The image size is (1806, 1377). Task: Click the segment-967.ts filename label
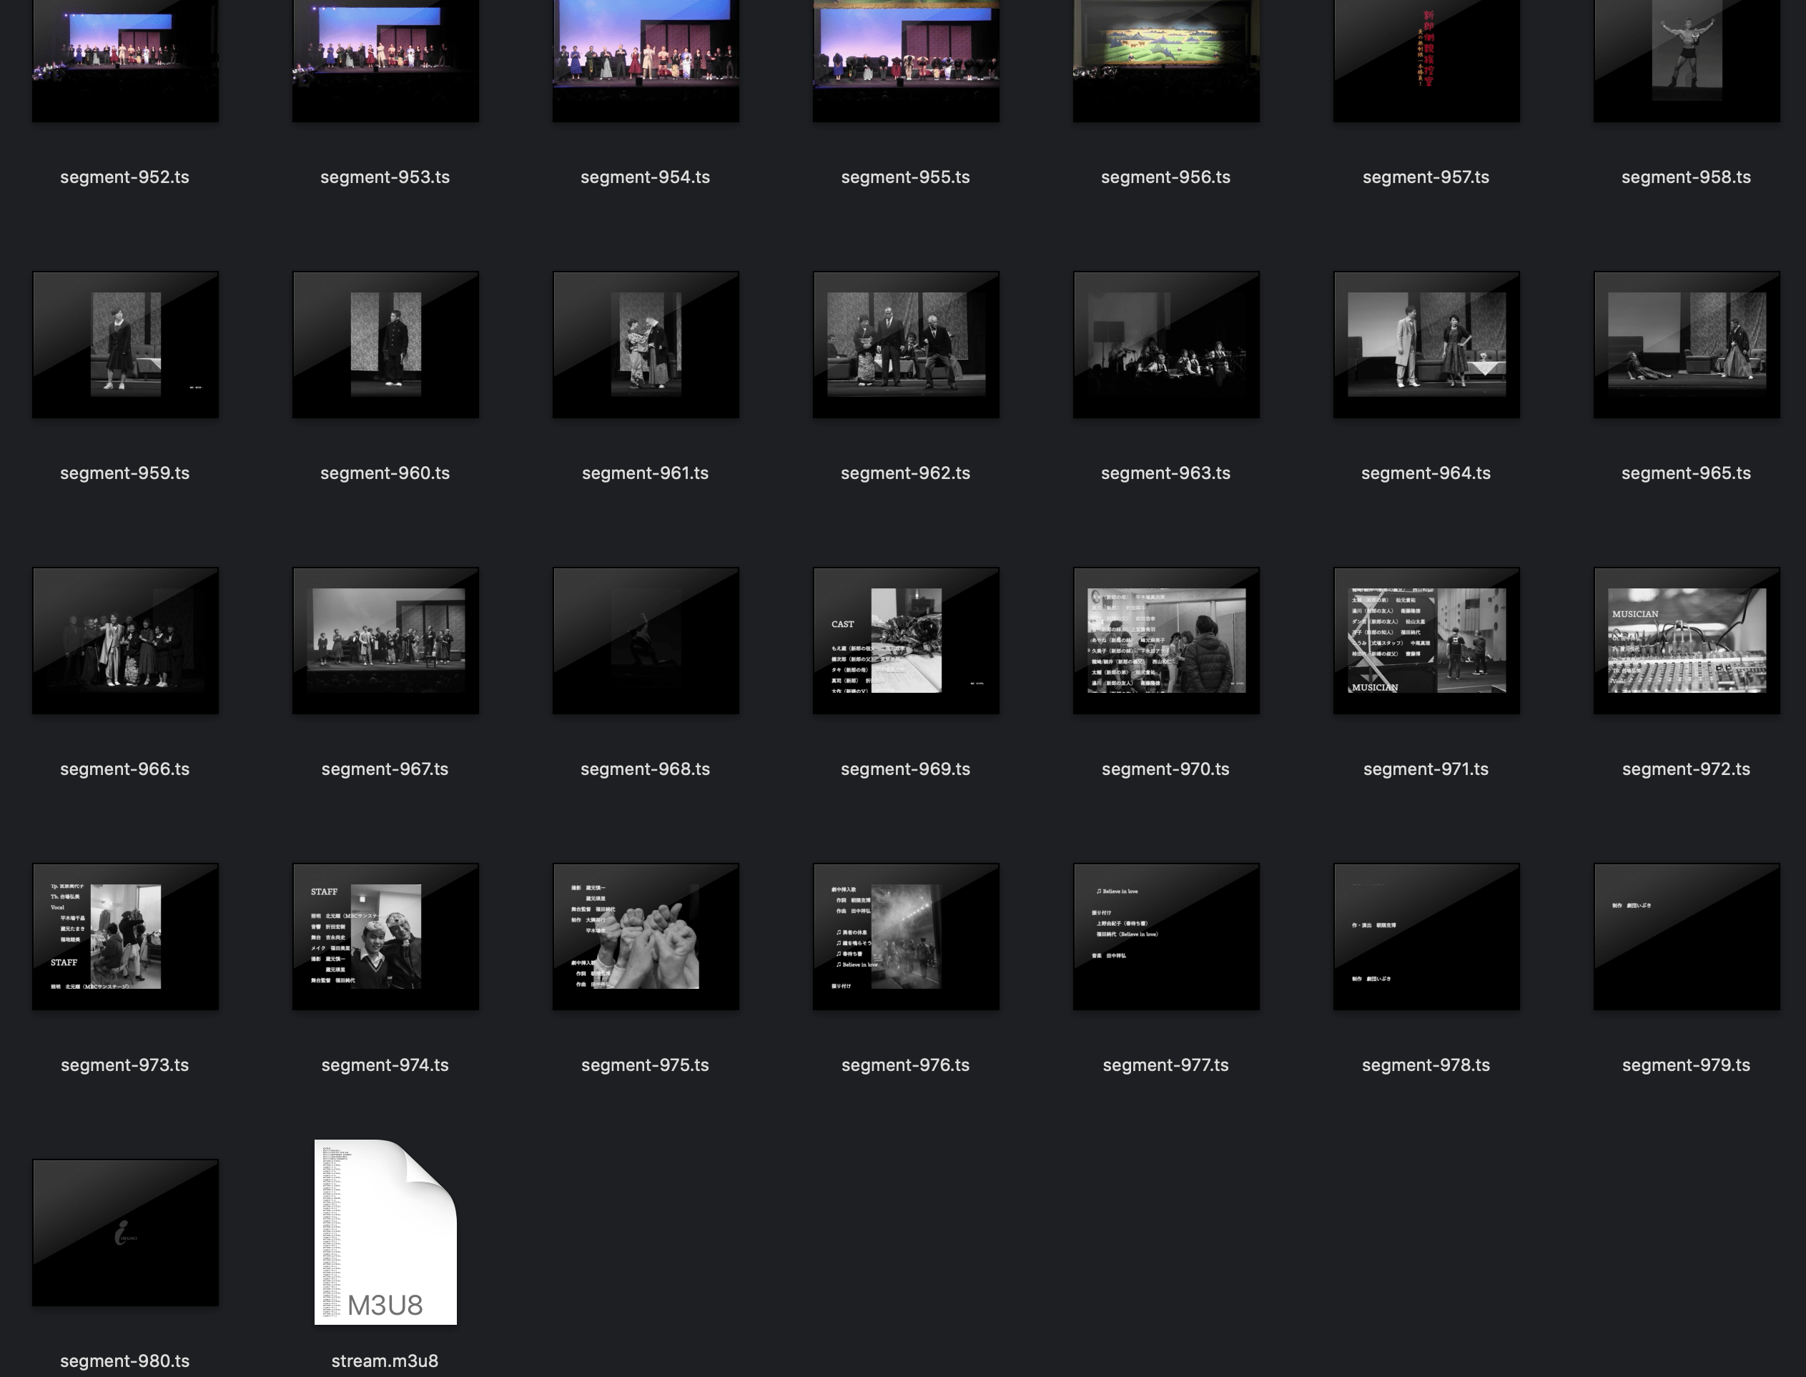385,769
